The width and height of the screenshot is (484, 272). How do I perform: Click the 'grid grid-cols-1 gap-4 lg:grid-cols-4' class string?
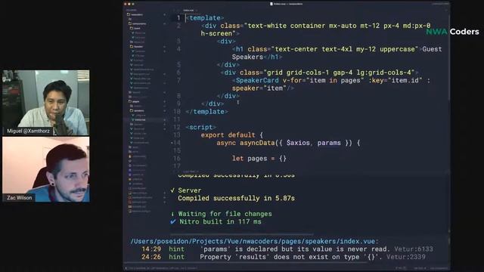click(x=339, y=73)
